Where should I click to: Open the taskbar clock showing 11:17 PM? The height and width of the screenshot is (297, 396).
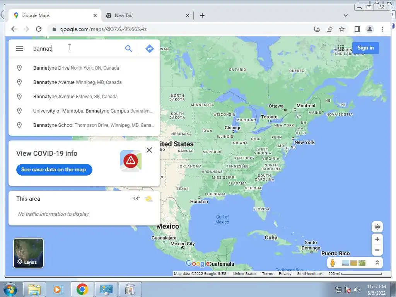click(376, 290)
